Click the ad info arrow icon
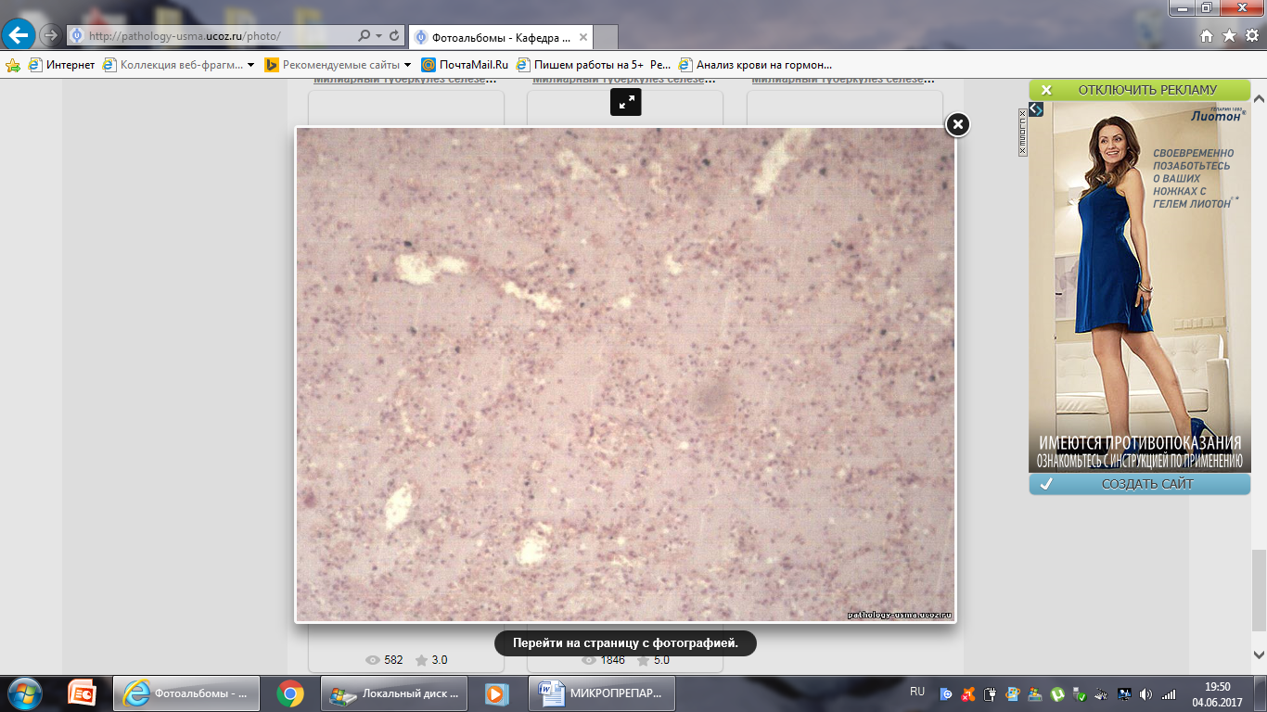The width and height of the screenshot is (1267, 712). pyautogui.click(x=1036, y=109)
